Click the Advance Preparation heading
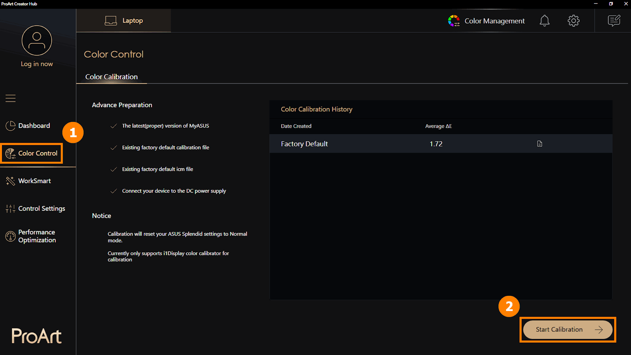 coord(122,105)
